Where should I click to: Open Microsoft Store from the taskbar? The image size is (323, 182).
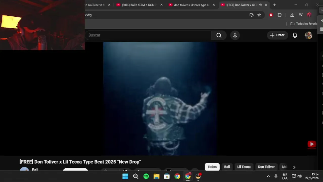click(x=167, y=176)
